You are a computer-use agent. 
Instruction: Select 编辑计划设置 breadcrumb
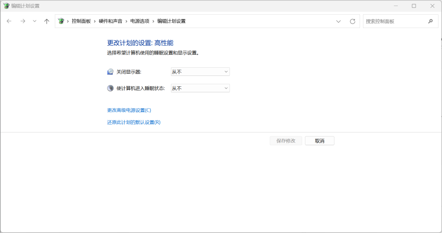[171, 21]
